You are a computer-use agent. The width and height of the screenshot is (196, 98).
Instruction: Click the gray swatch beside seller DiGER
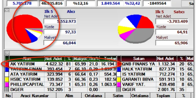[x=119, y=89]
